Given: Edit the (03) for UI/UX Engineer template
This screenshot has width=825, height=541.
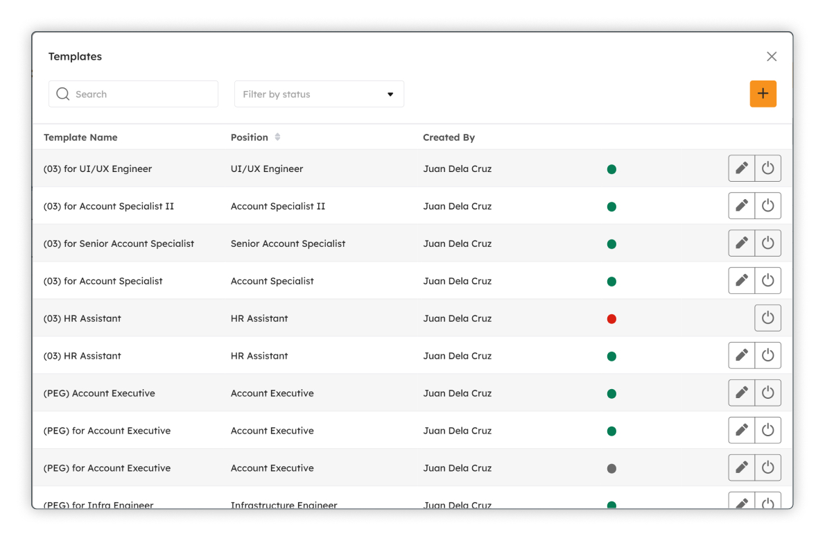Looking at the screenshot, I should tap(741, 169).
